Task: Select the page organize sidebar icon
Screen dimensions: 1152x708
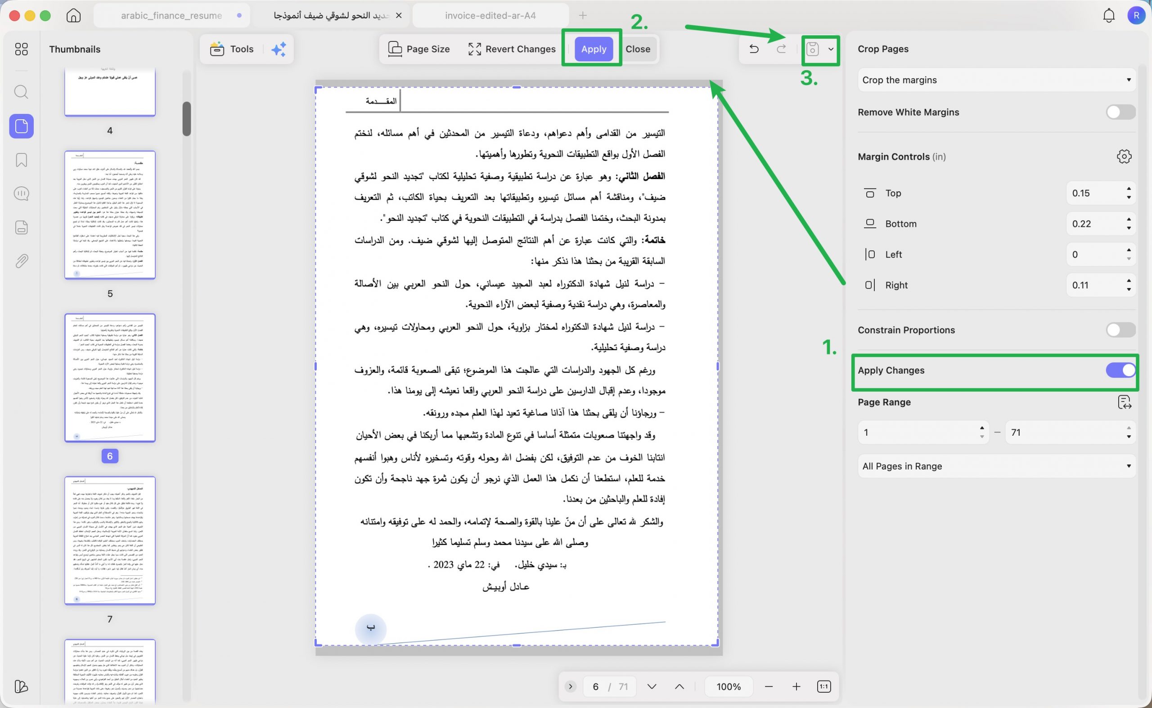Action: 22,126
